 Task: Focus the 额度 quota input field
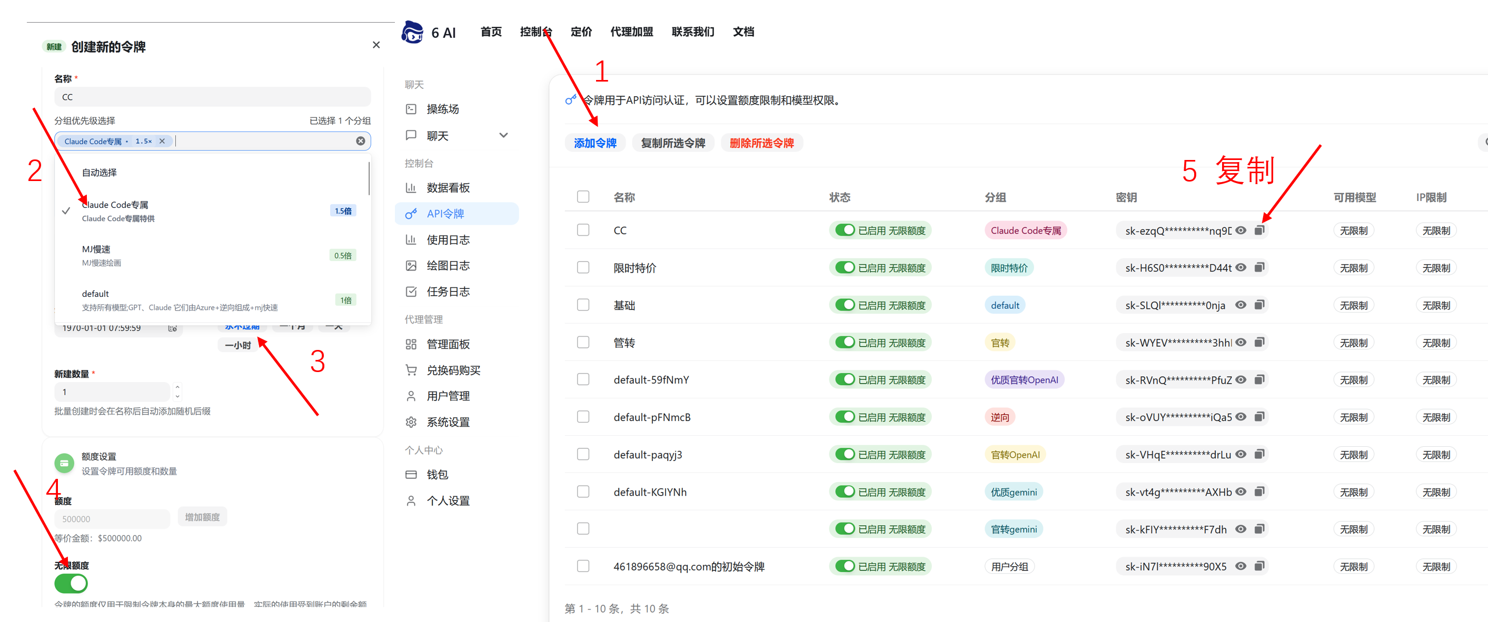pos(112,519)
